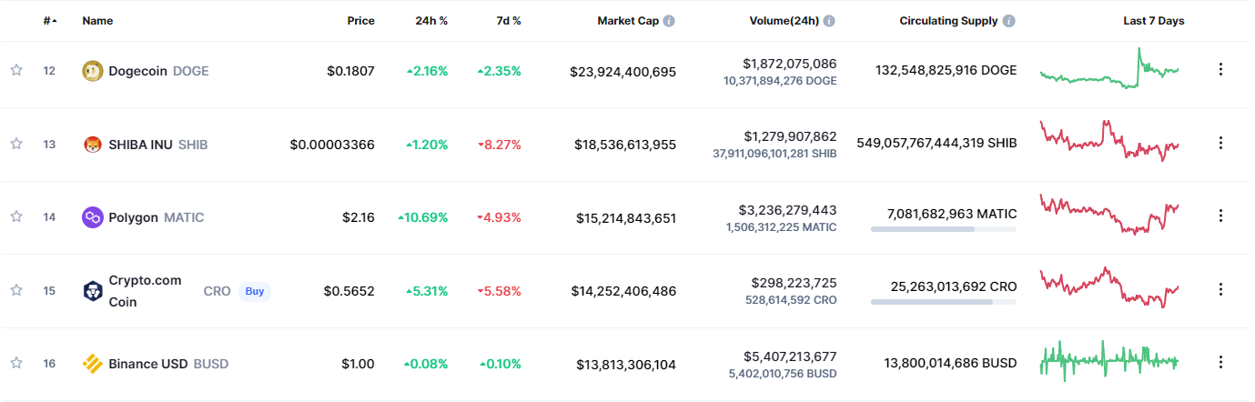Click Crypto.com Coin price $0.5652
The image size is (1255, 402).
pyautogui.click(x=349, y=290)
